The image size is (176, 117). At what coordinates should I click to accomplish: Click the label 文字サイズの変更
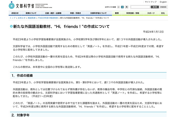tap(110, 7)
